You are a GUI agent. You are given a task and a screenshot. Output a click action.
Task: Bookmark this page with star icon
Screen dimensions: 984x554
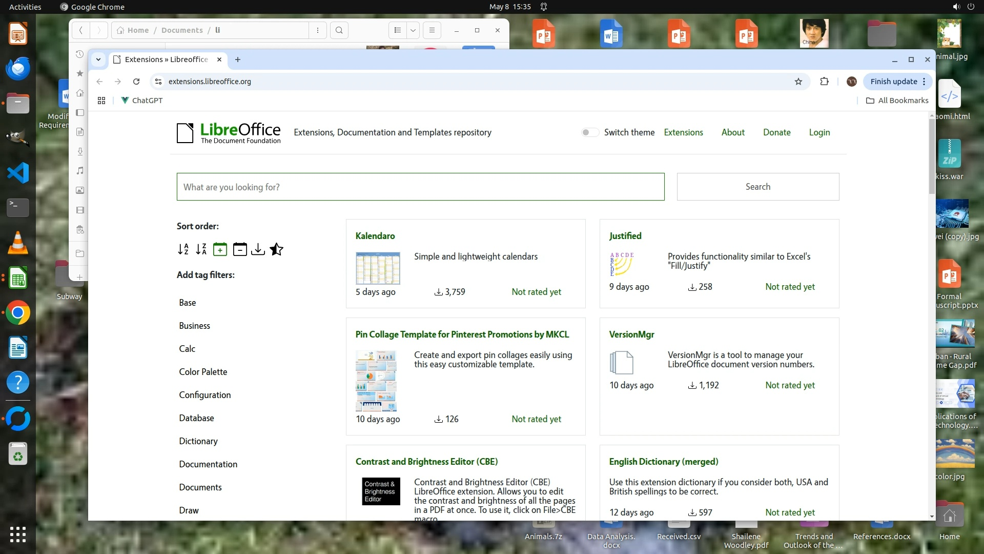pos(798,82)
